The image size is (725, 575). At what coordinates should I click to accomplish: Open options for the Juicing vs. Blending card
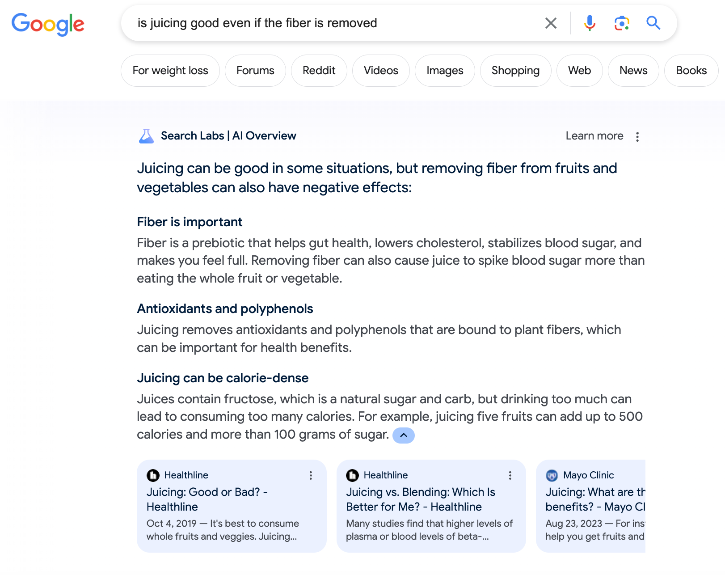tap(510, 475)
